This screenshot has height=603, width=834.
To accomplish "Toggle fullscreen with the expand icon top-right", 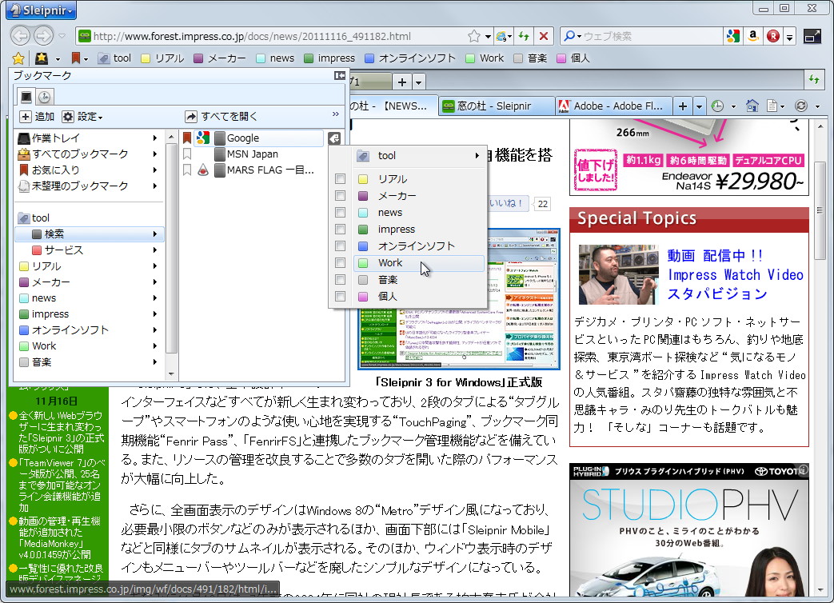I will coord(814,35).
